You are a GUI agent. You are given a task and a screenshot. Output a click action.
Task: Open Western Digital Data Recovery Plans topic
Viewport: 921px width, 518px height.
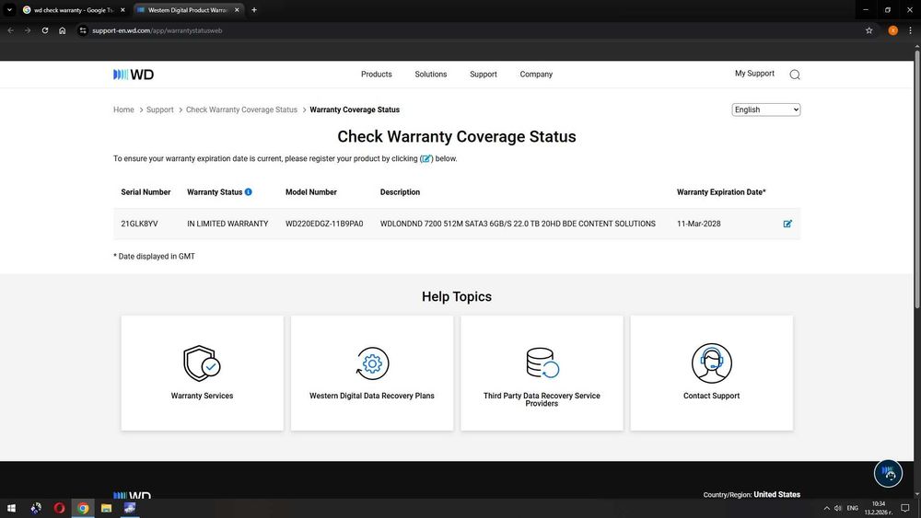coord(372,374)
